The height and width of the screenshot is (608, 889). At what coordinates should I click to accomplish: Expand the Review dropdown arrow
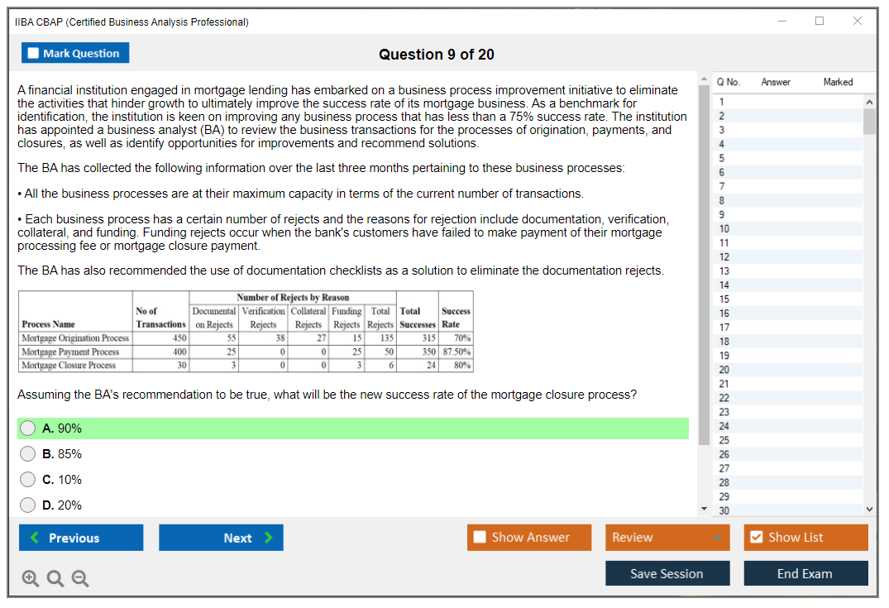(716, 538)
